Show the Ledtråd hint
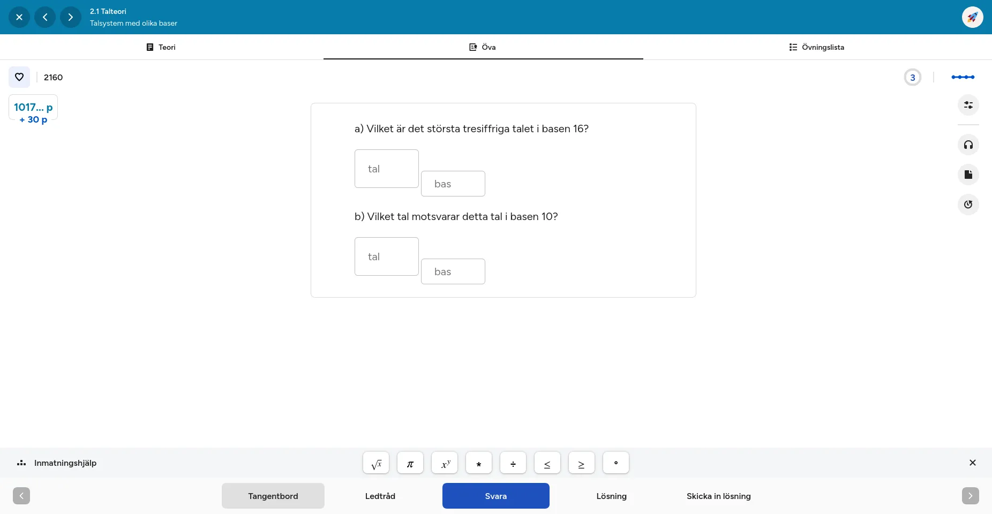The image size is (992, 514). coord(380,496)
